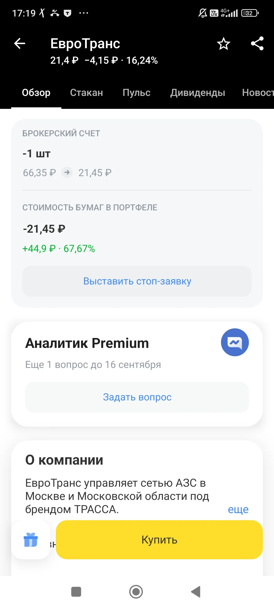Tap the yellow Купить button

point(159,540)
